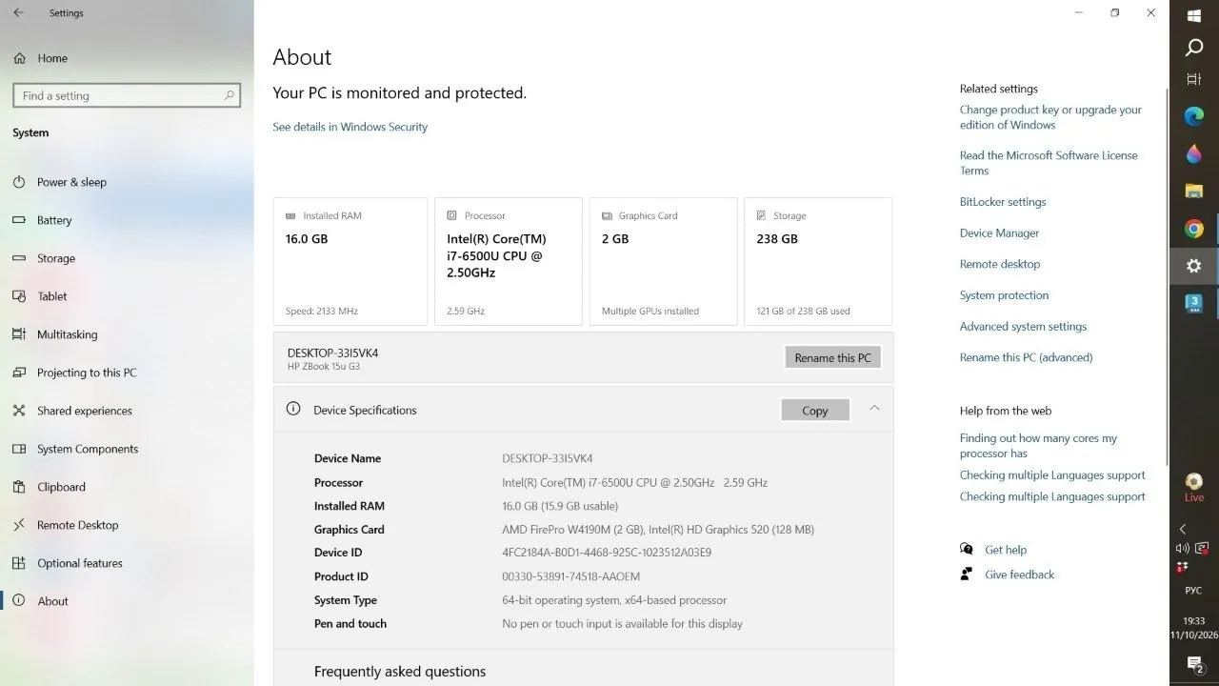1219x686 pixels.
Task: Open the Windows Start button
Action: [1194, 14]
